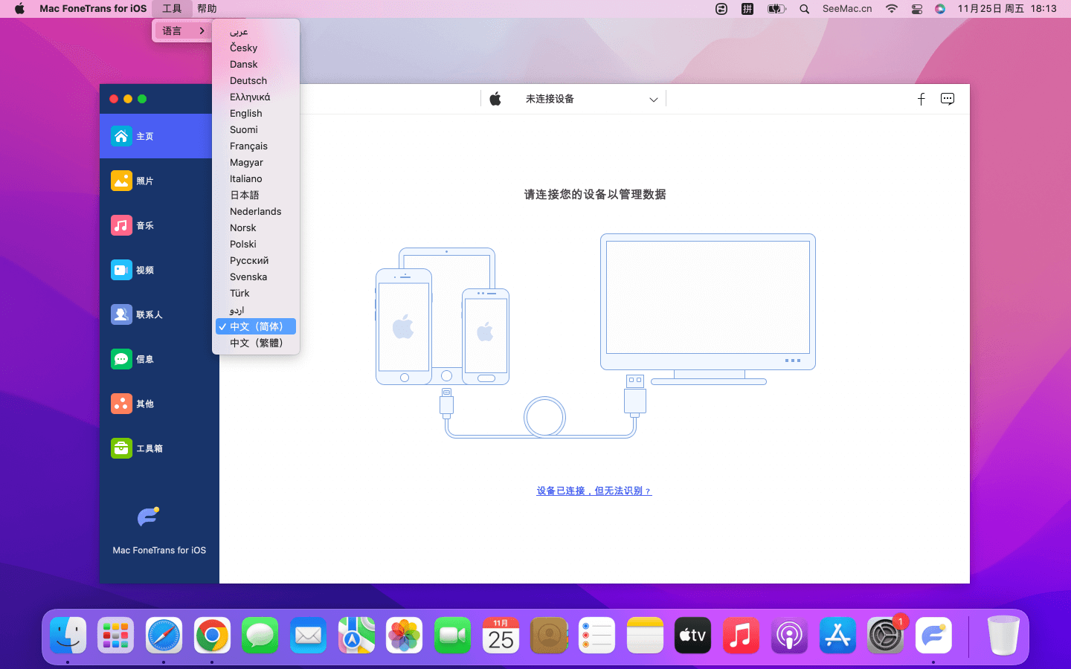
Task: Open the 工具 menu in menu bar
Action: coord(172,9)
